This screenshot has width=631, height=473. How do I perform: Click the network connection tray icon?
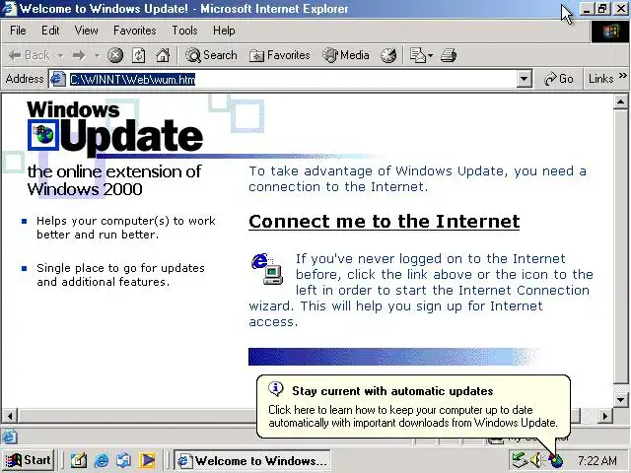520,460
